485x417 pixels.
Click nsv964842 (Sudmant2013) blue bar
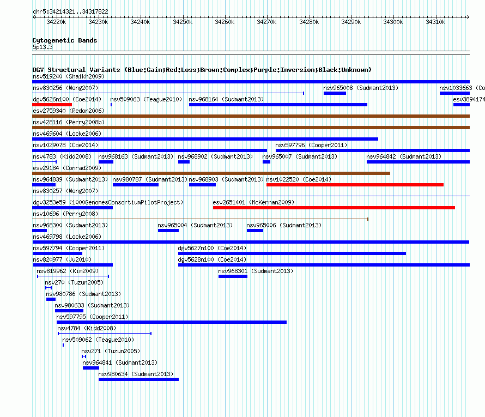418,162
